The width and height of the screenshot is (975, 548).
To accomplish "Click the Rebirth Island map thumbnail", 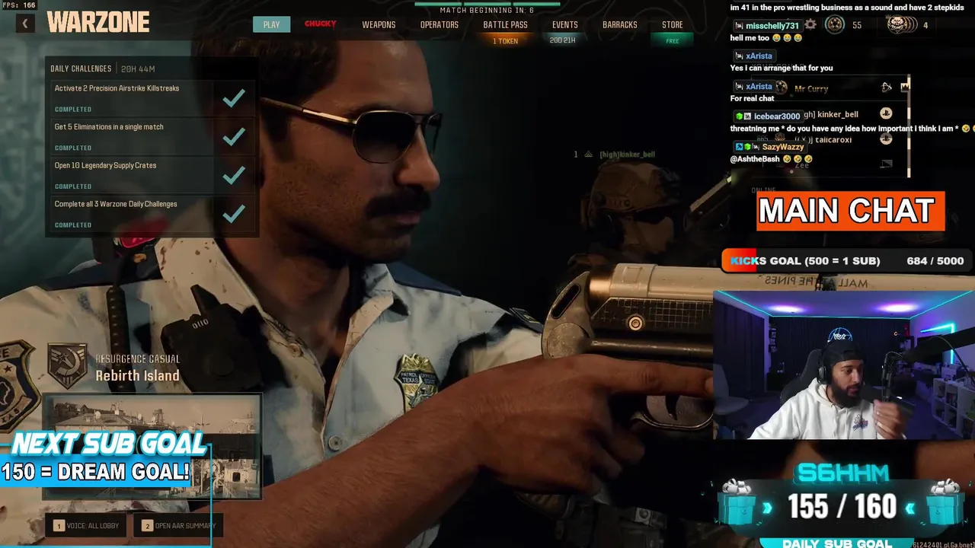I will click(152, 447).
